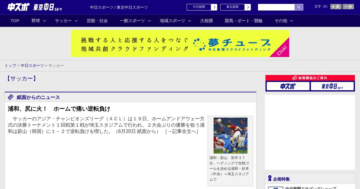Focus the header search input field
360x189 pixels.
point(276,7)
